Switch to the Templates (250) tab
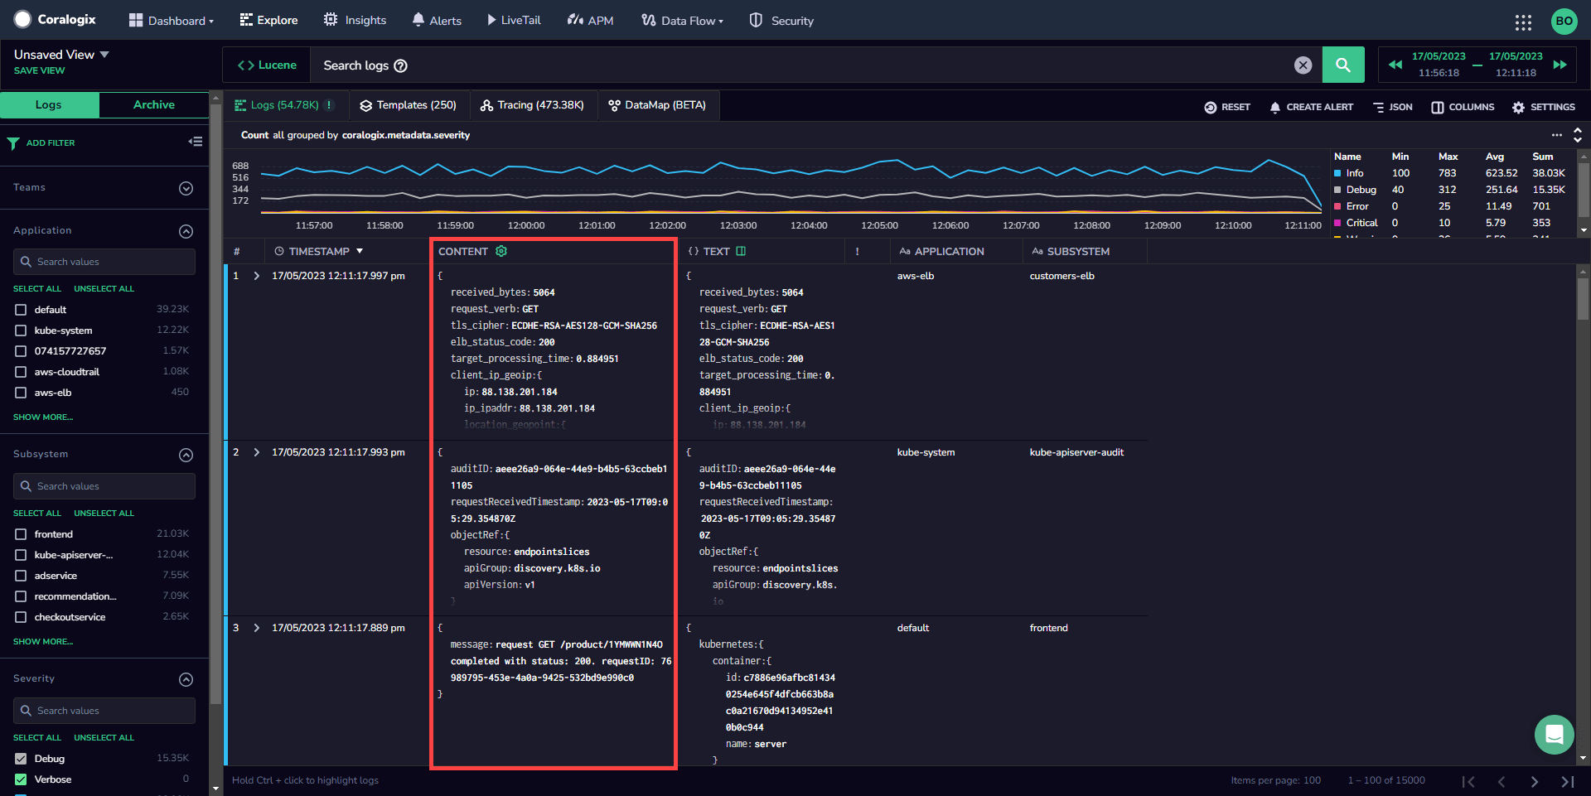 click(408, 105)
